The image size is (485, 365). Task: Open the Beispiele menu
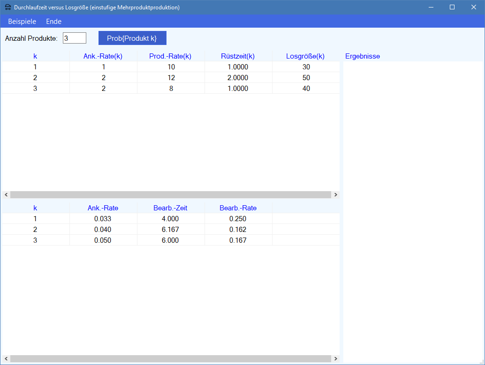pyautogui.click(x=22, y=22)
